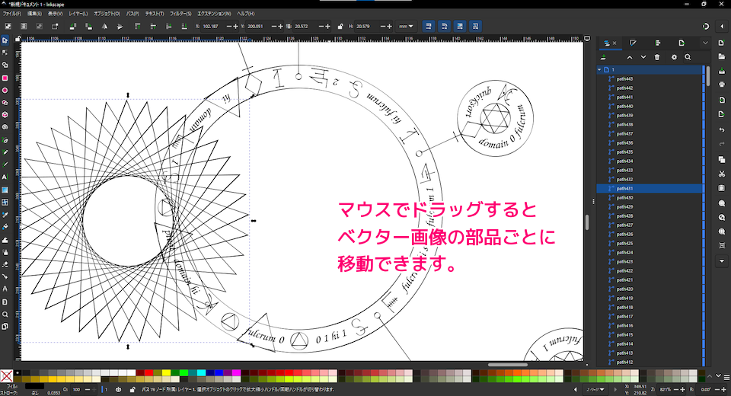731x396 pixels.
Task: Select the Gradient tool
Action: (x=5, y=190)
